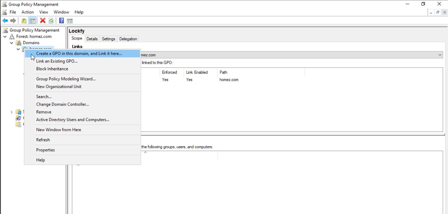Choose Create a GPO in this domain

82,53
